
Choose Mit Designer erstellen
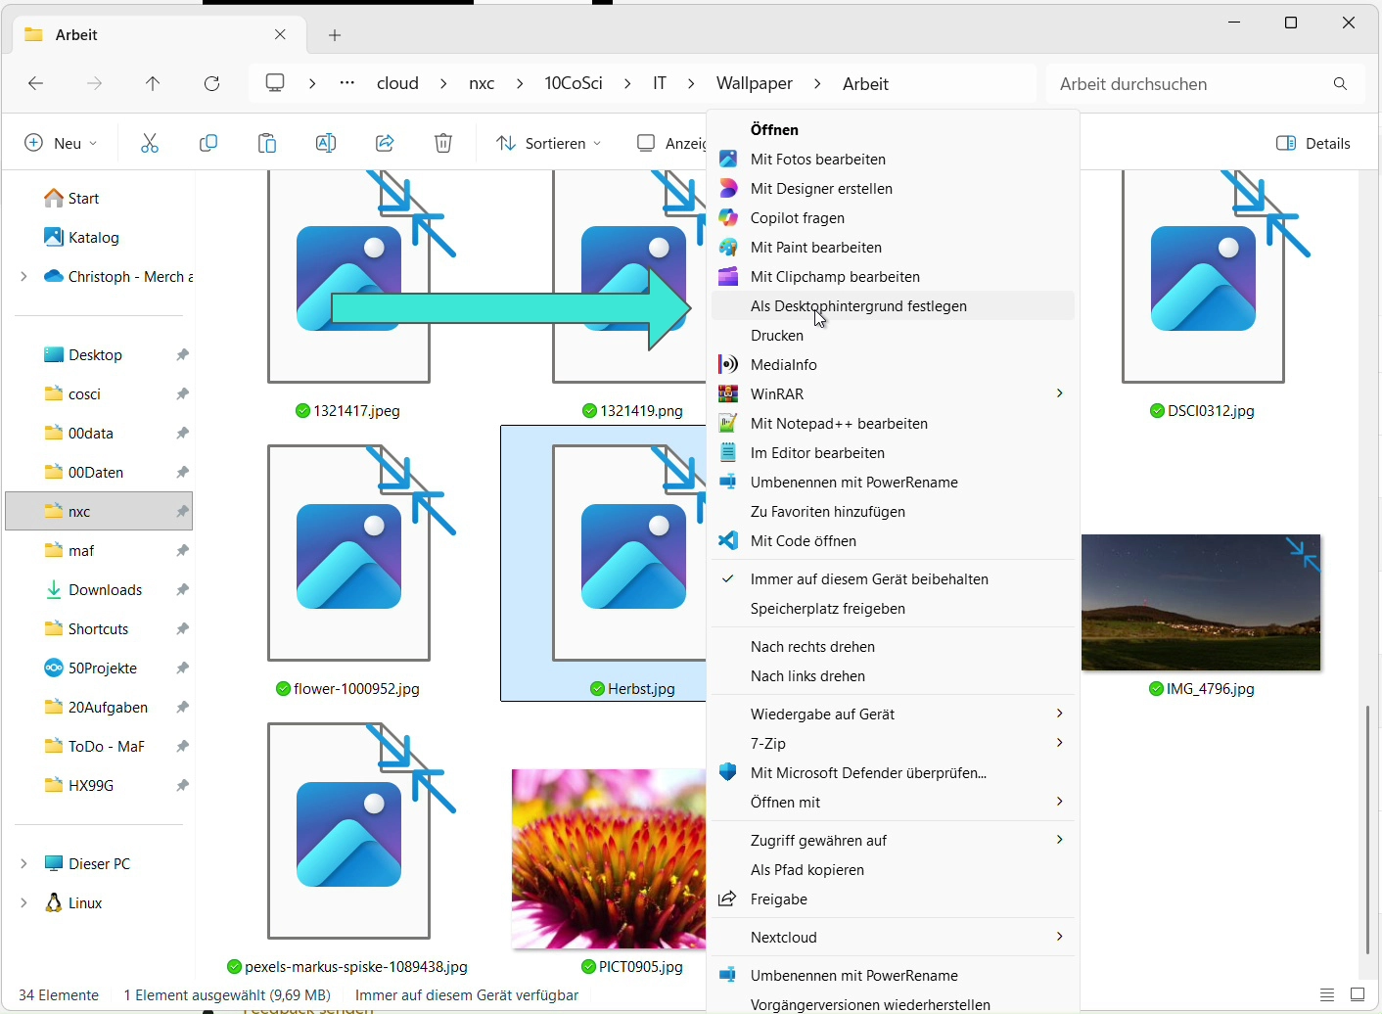[x=893, y=188]
